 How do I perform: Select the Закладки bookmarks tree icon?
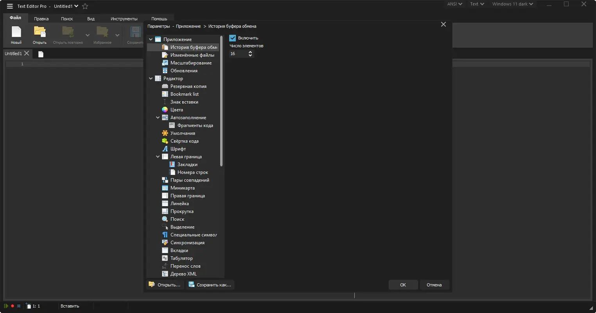[x=172, y=165]
